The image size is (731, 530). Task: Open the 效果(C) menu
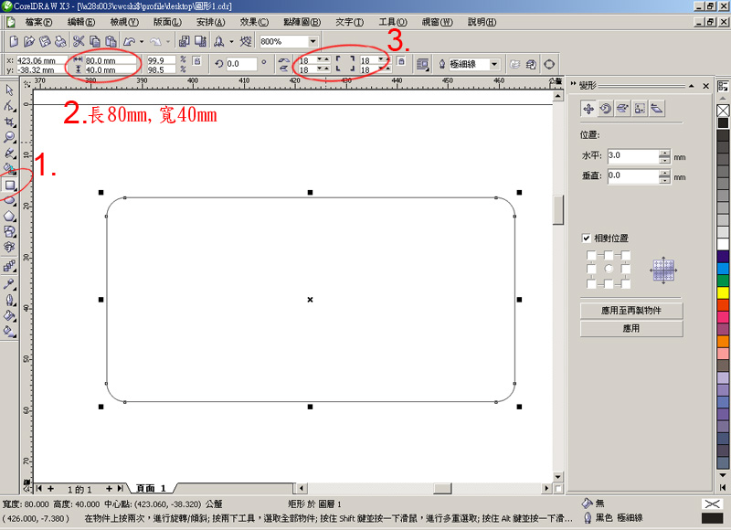coord(254,22)
